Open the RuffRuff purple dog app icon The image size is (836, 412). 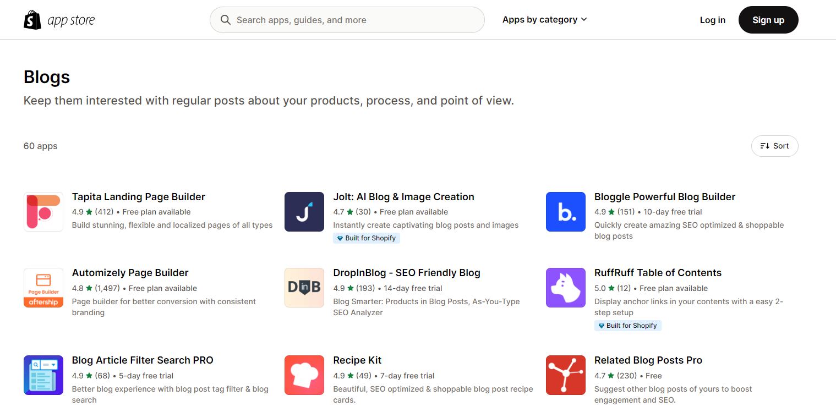[566, 288]
